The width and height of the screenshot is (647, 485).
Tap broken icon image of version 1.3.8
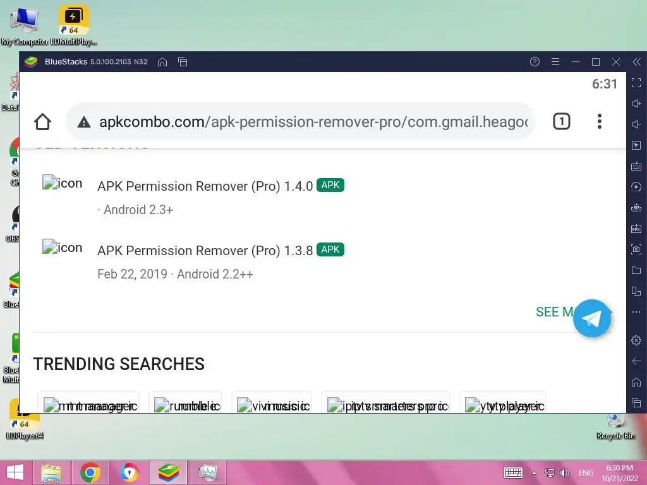coord(62,247)
